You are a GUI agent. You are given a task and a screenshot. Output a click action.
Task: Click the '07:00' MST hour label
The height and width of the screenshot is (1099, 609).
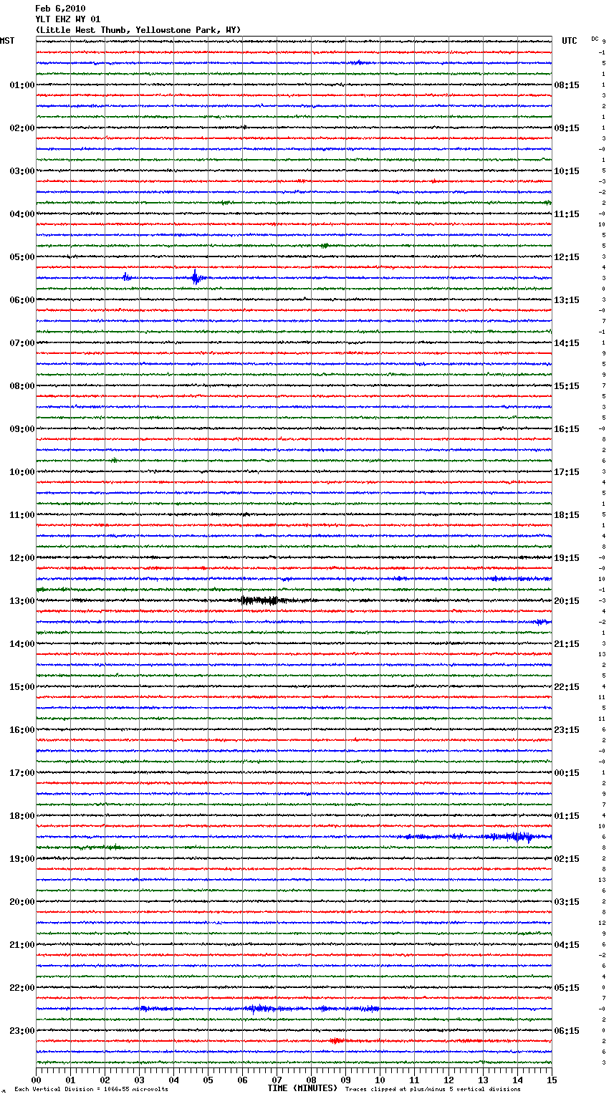click(22, 343)
